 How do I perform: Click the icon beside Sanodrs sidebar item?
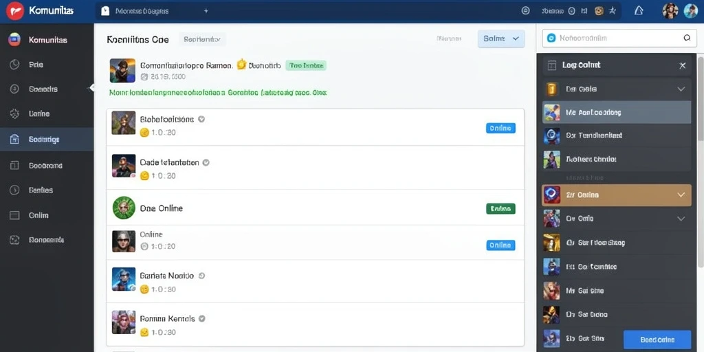14,89
